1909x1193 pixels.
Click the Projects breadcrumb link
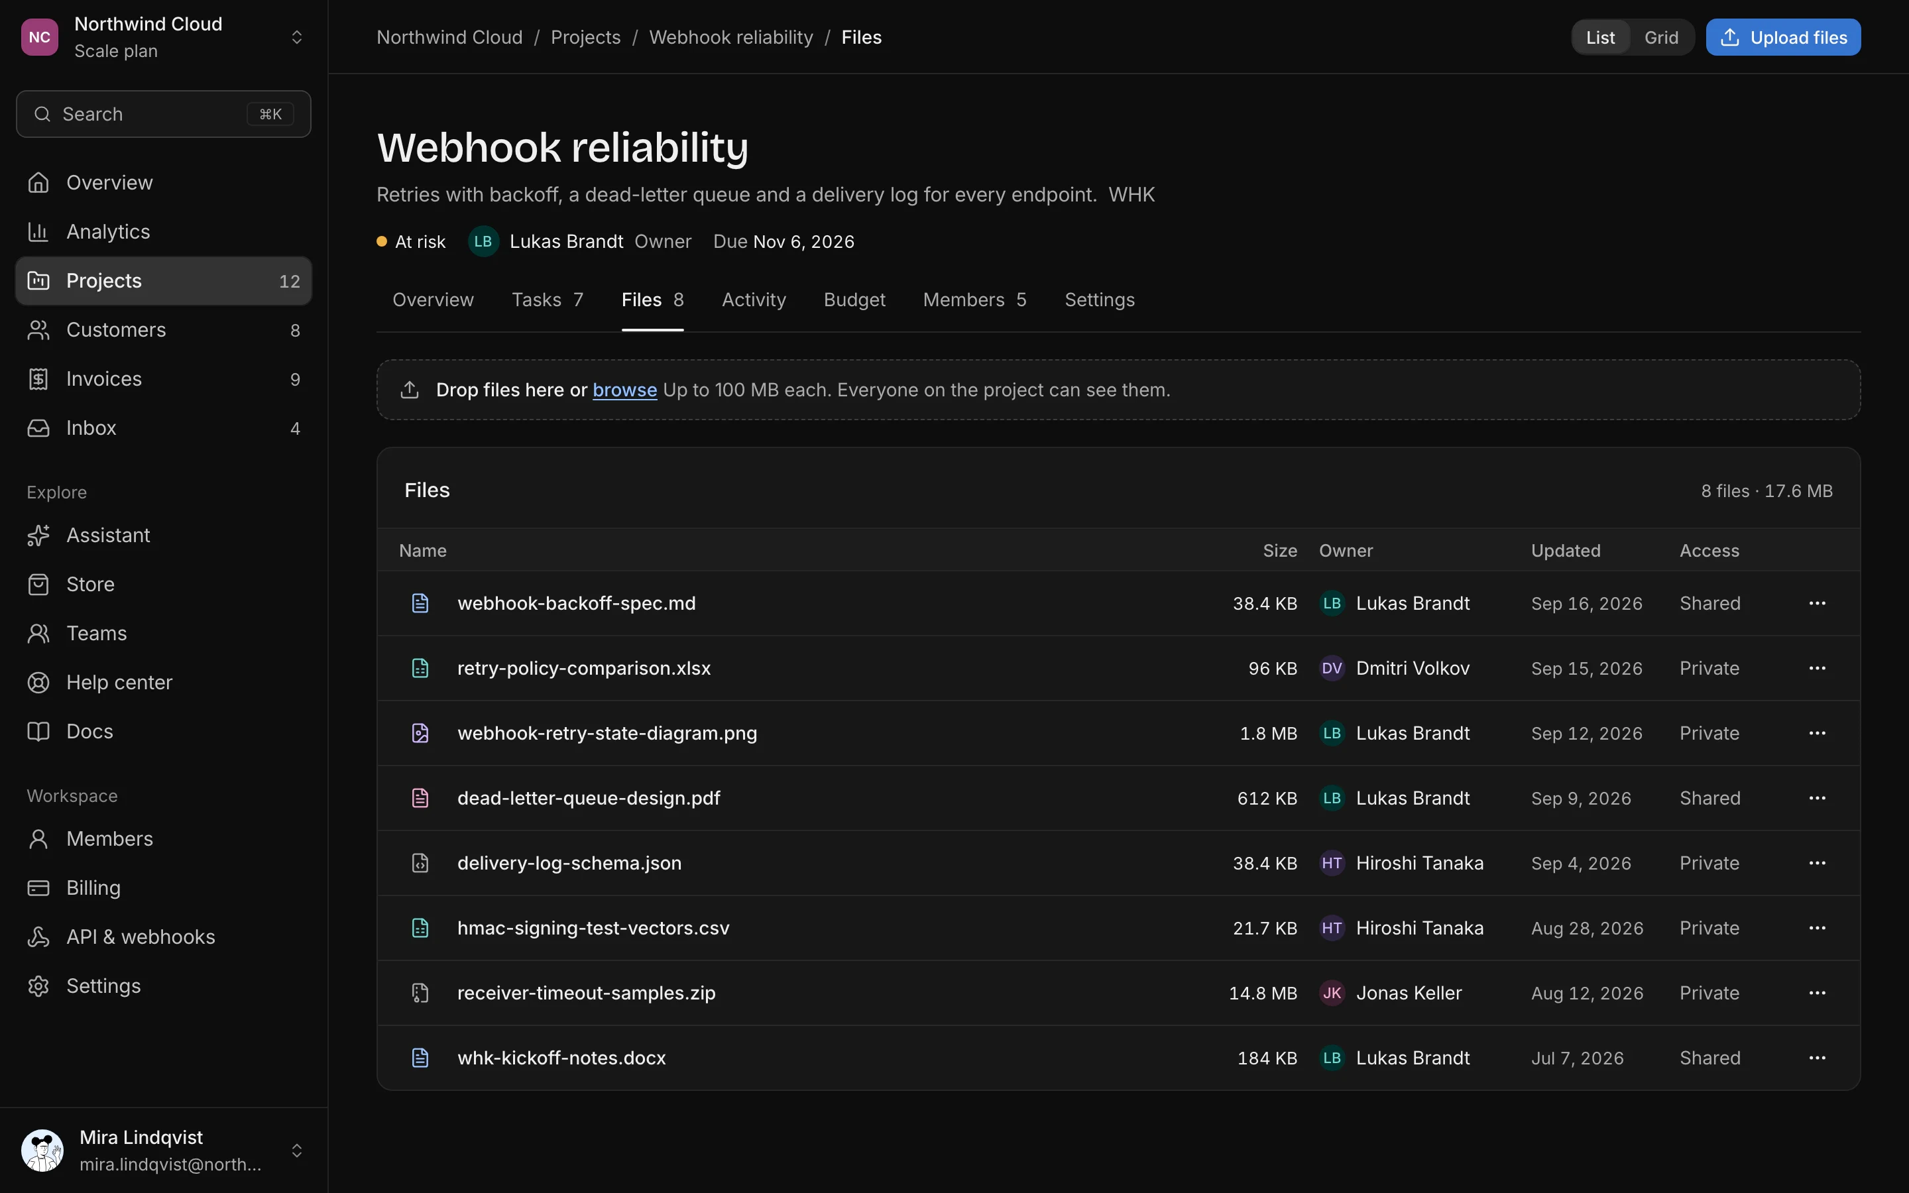click(x=585, y=37)
